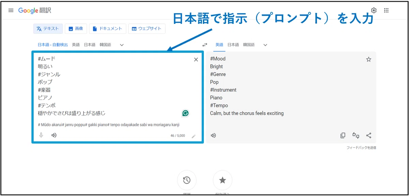This screenshot has height=196, width=409.
Task: Click the 'Pop' translated line
Action: [214, 82]
